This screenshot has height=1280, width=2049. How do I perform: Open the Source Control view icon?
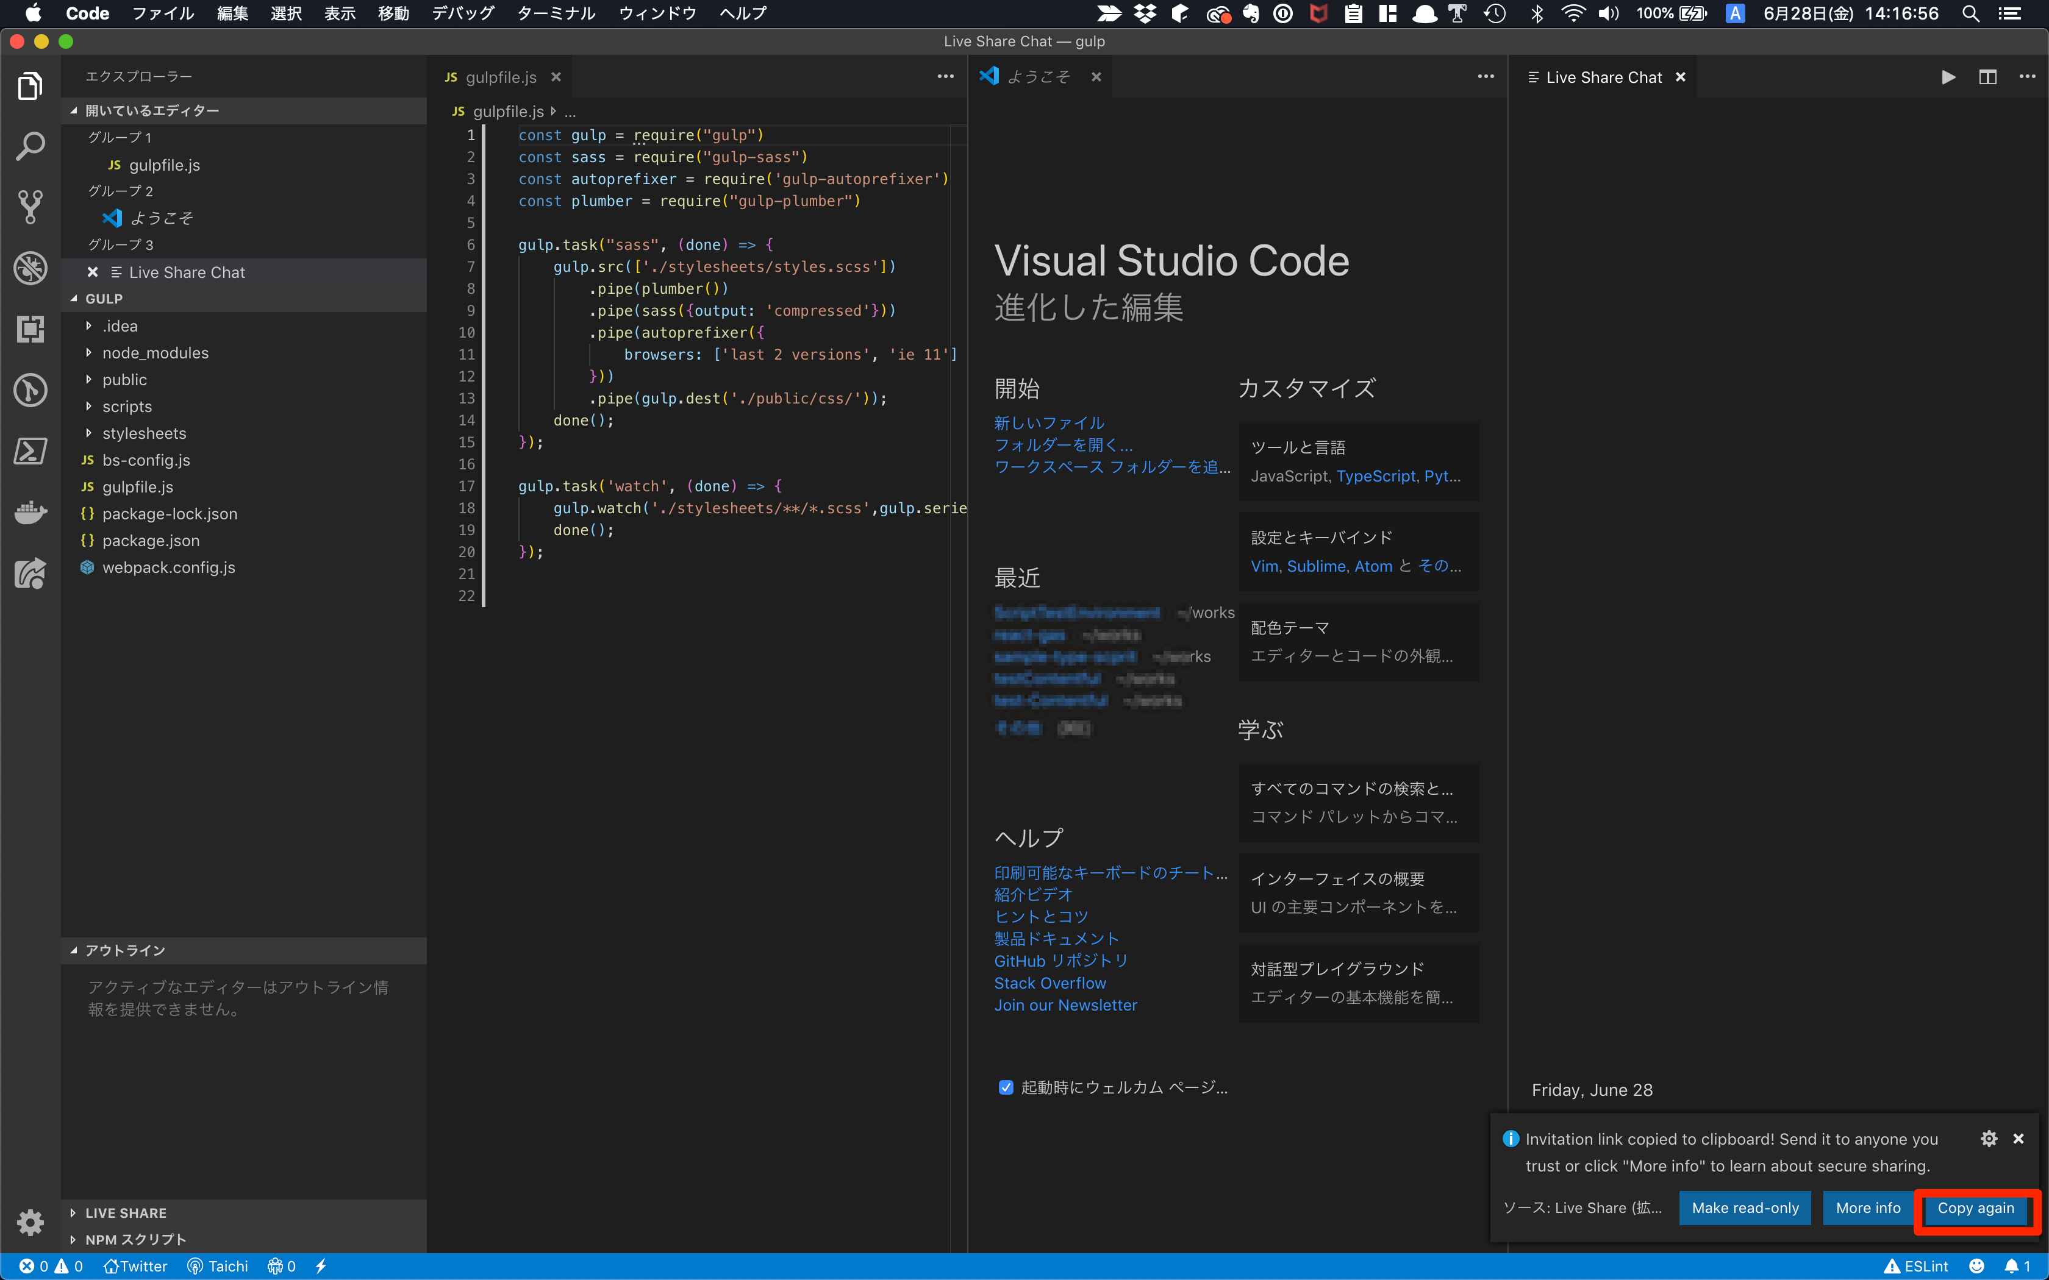[x=30, y=207]
